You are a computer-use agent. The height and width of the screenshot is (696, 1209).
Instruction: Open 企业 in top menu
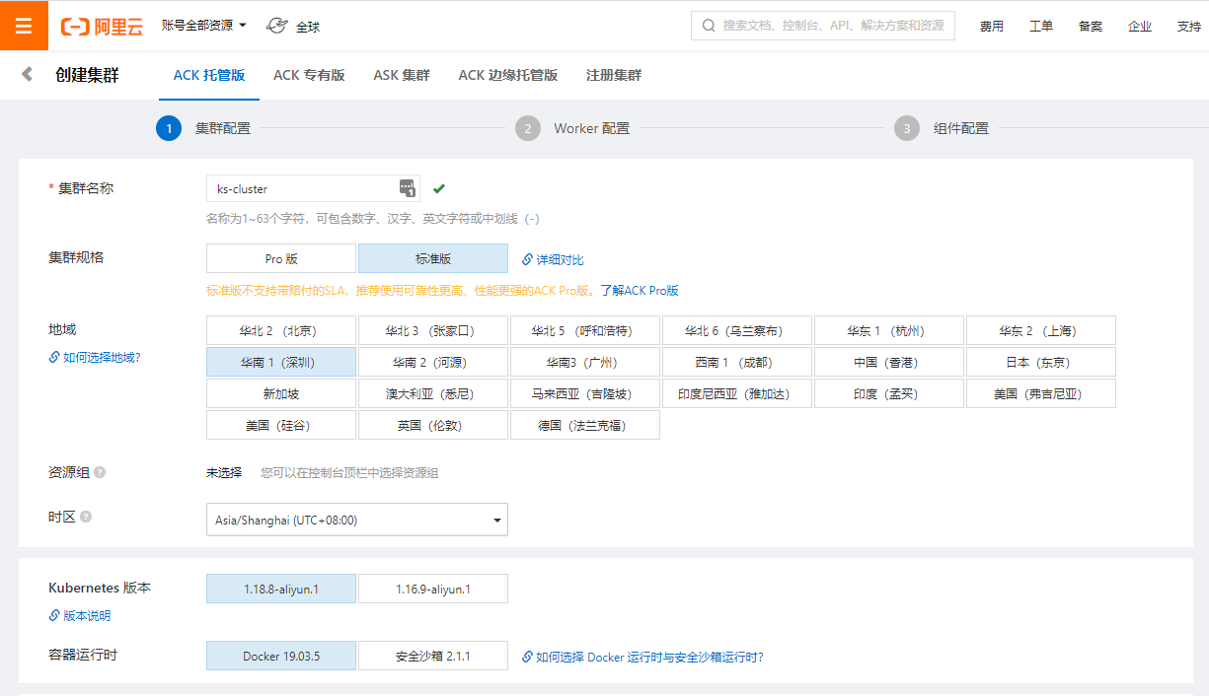click(1140, 27)
